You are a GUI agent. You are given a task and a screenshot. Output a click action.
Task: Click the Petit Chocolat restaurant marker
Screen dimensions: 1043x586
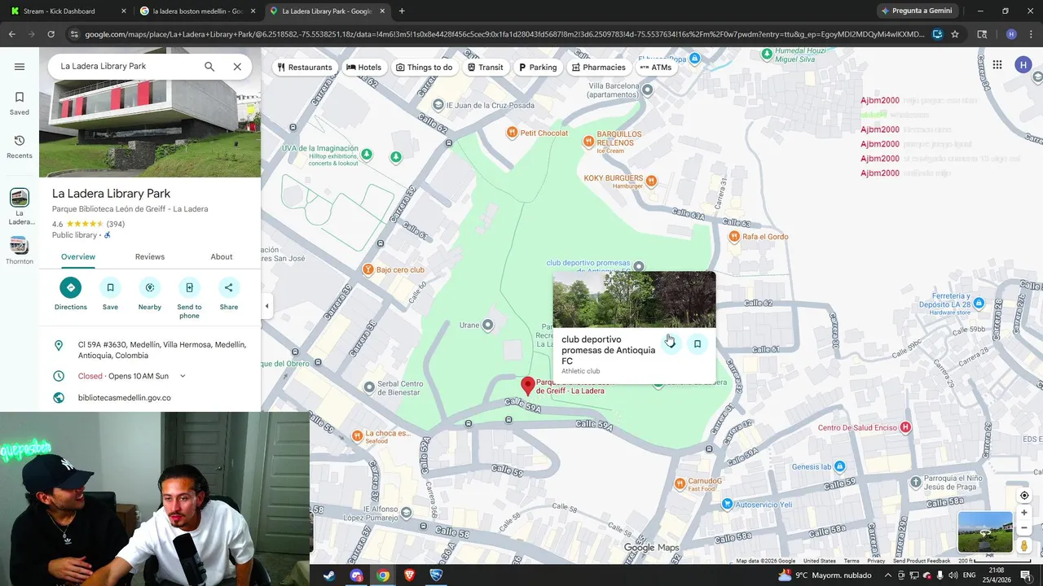tap(512, 133)
